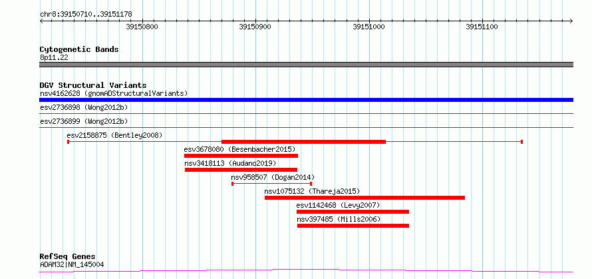This screenshot has height=279, width=592.
Task: Select the Cytogenetic Bands track title
Action: (79, 49)
